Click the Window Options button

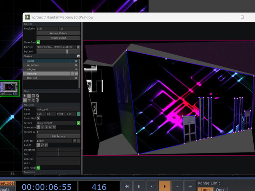coord(58,33)
